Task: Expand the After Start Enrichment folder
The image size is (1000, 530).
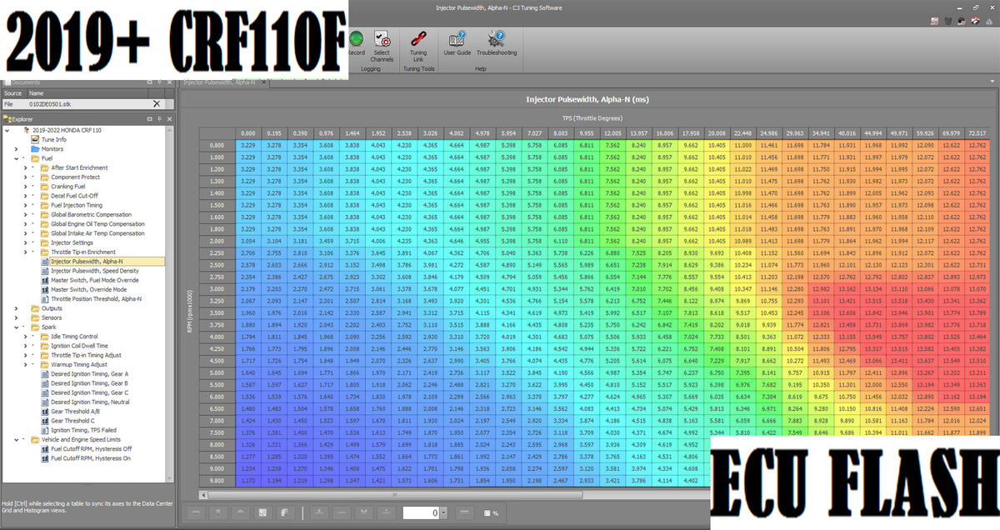Action: 27,168
